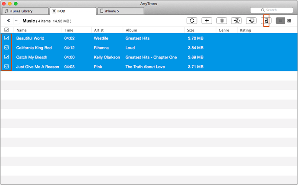The height and width of the screenshot is (185, 298).
Task: Click the 04:00 time cell
Action: tap(70, 57)
